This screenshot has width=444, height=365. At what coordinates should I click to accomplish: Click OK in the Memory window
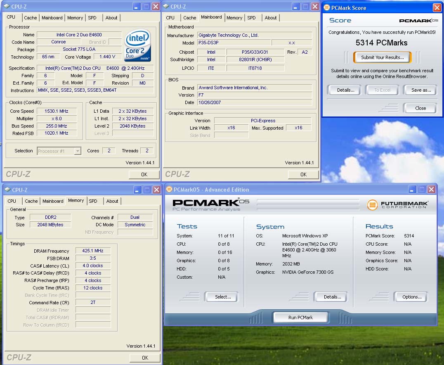point(145,358)
